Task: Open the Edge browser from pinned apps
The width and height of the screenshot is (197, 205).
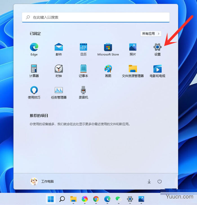Action: tap(34, 49)
